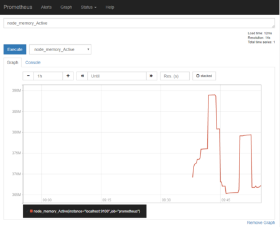Toggle the node_memory_Active series legend swatch
280x227 pixels.
point(31,211)
